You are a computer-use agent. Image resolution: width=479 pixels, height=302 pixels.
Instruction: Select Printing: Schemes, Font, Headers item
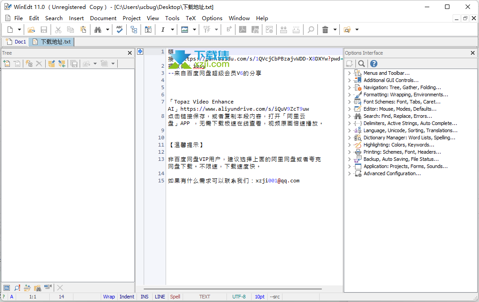click(402, 152)
